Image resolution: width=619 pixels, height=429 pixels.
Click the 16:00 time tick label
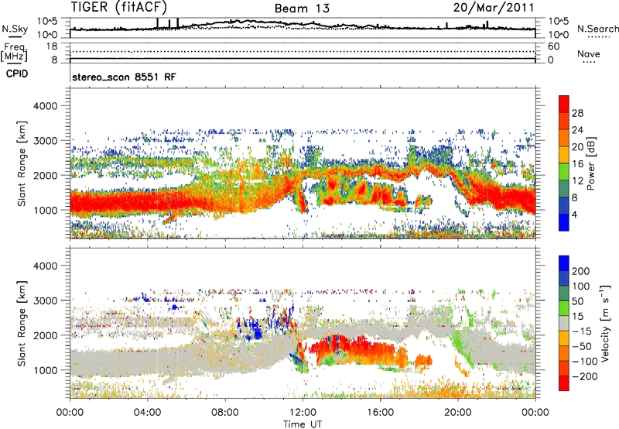point(380,413)
